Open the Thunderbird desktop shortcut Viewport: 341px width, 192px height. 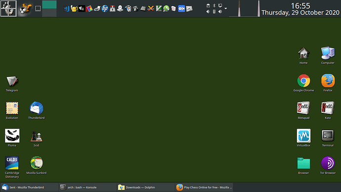coord(36,108)
